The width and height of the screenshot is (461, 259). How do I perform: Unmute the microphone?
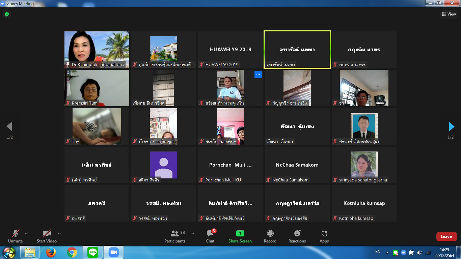(x=15, y=236)
